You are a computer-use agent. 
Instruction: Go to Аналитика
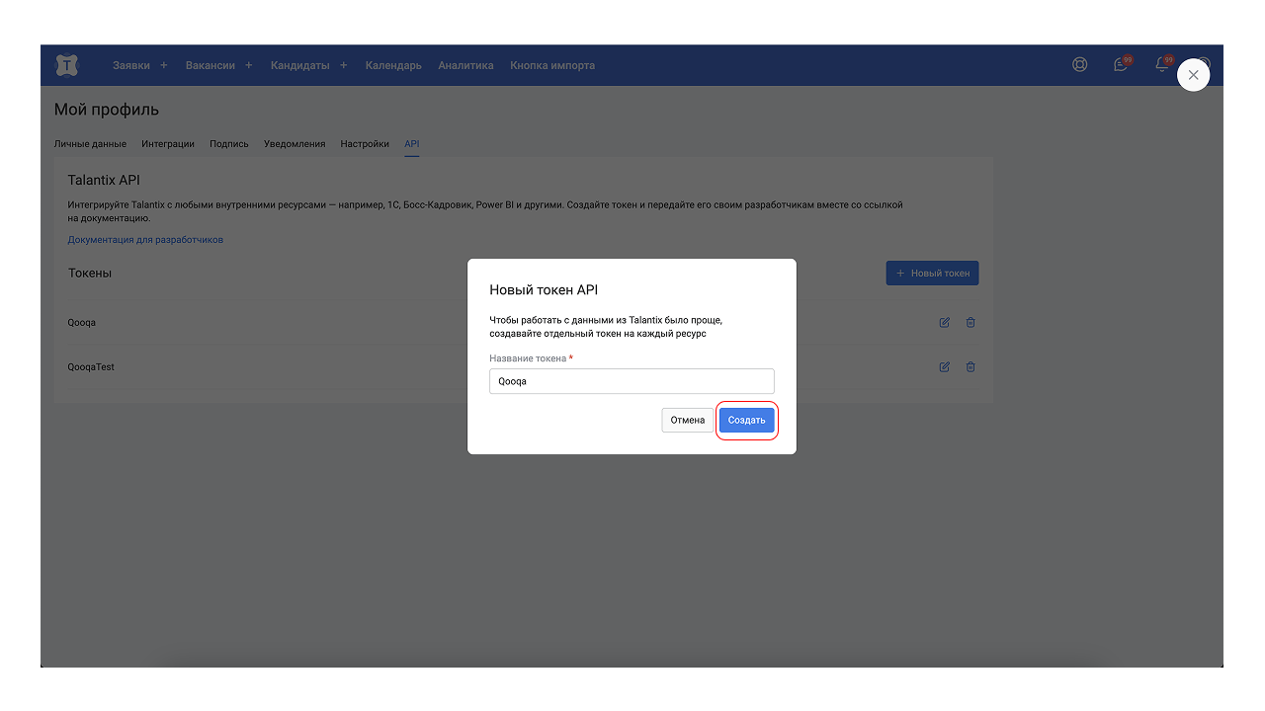tap(465, 65)
